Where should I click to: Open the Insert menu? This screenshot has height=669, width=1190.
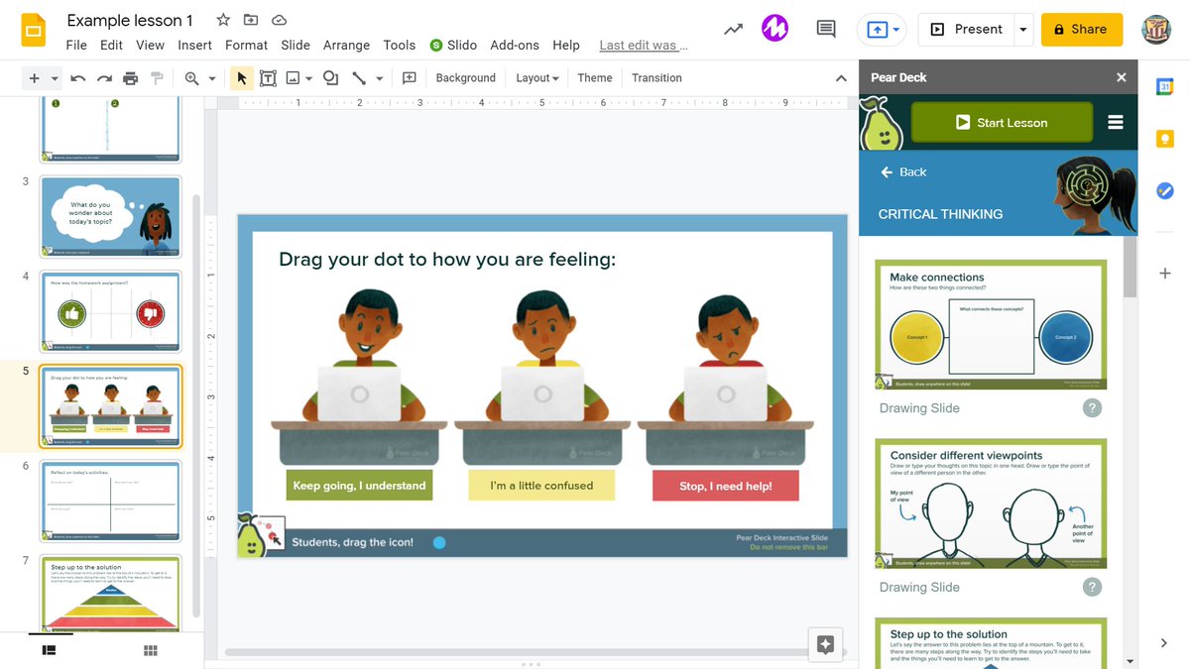click(194, 45)
